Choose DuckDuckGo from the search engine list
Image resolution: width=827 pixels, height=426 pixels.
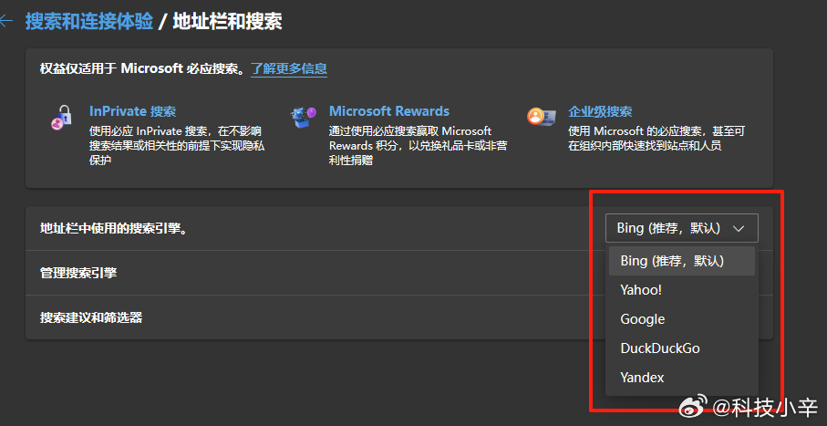pyautogui.click(x=681, y=348)
